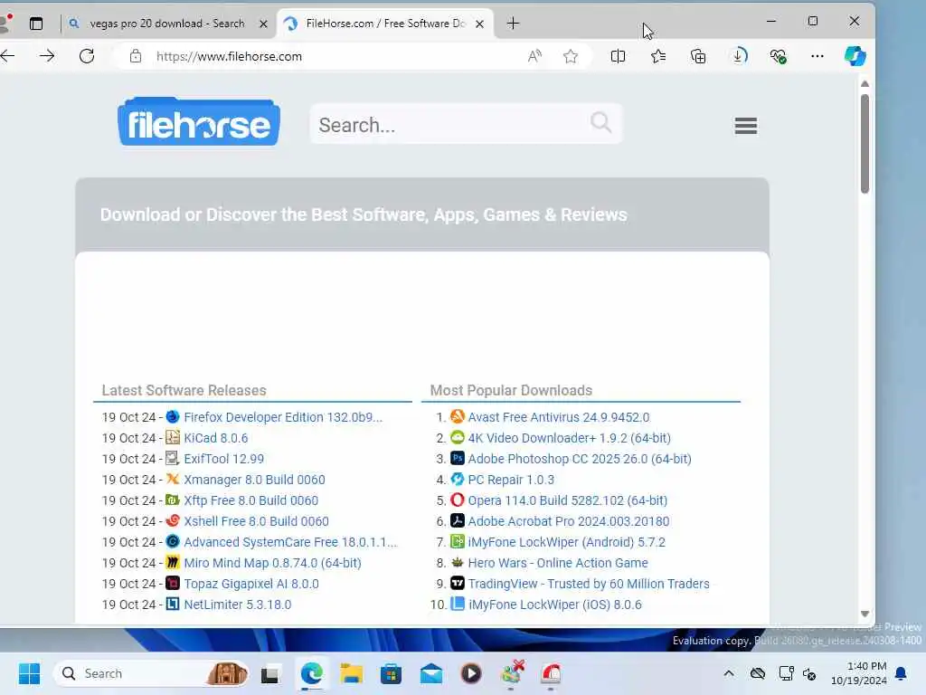Select the FileHorse.com tab

[385, 24]
